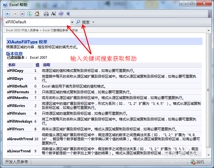Click the scroll up arrow
Screen dimensions: 214x168
[209, 30]
